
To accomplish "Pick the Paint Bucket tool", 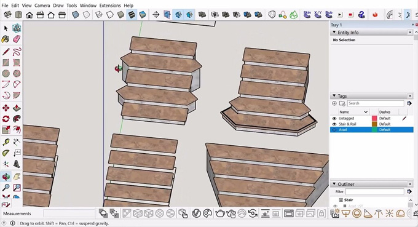I will click(6, 39).
